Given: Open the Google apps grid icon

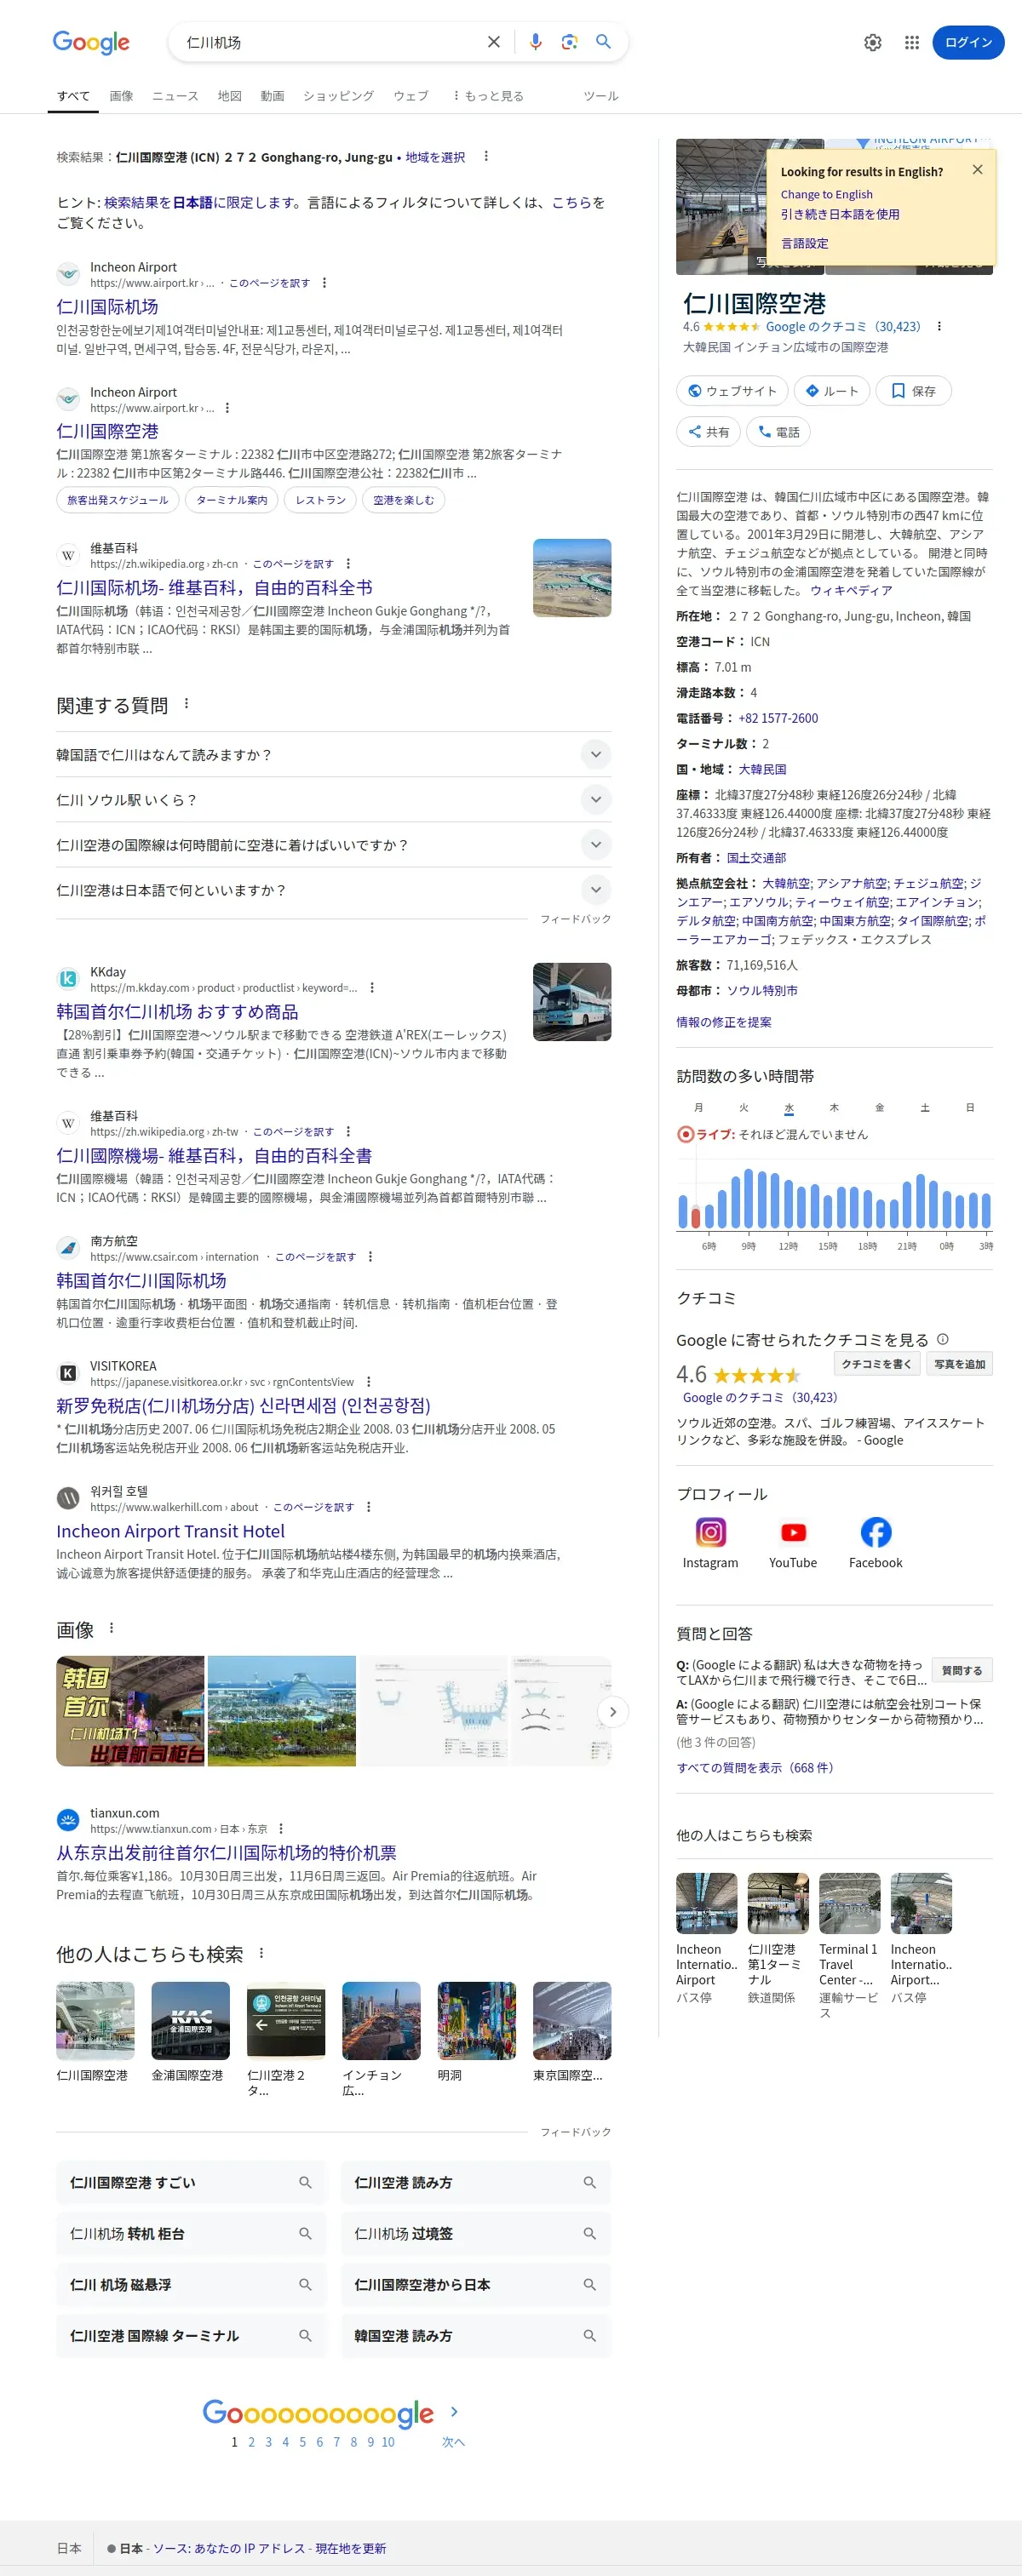Looking at the screenshot, I should click(911, 43).
